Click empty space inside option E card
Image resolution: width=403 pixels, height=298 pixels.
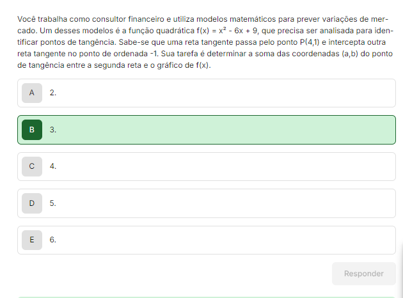point(224,240)
